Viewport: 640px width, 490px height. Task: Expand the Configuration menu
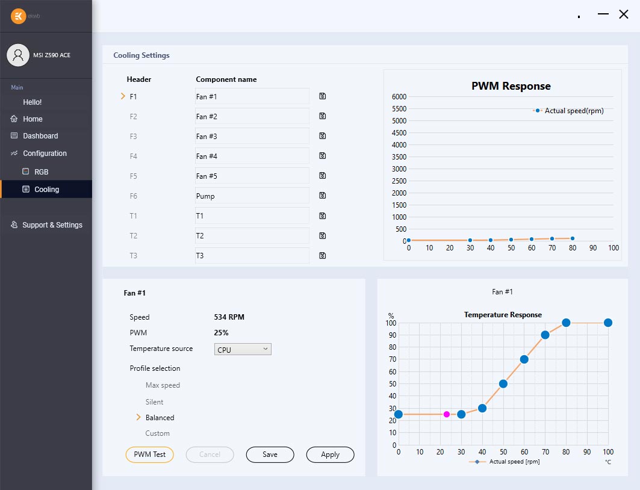pos(45,154)
